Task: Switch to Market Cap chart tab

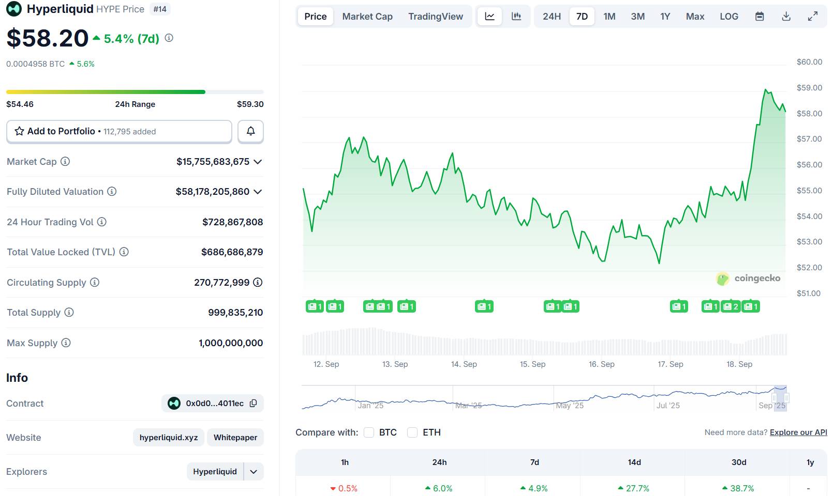Action: coord(367,17)
